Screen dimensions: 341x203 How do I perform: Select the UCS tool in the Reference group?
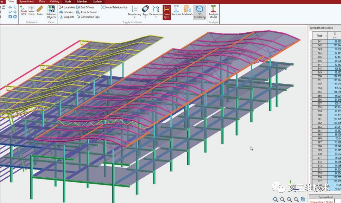point(23,11)
